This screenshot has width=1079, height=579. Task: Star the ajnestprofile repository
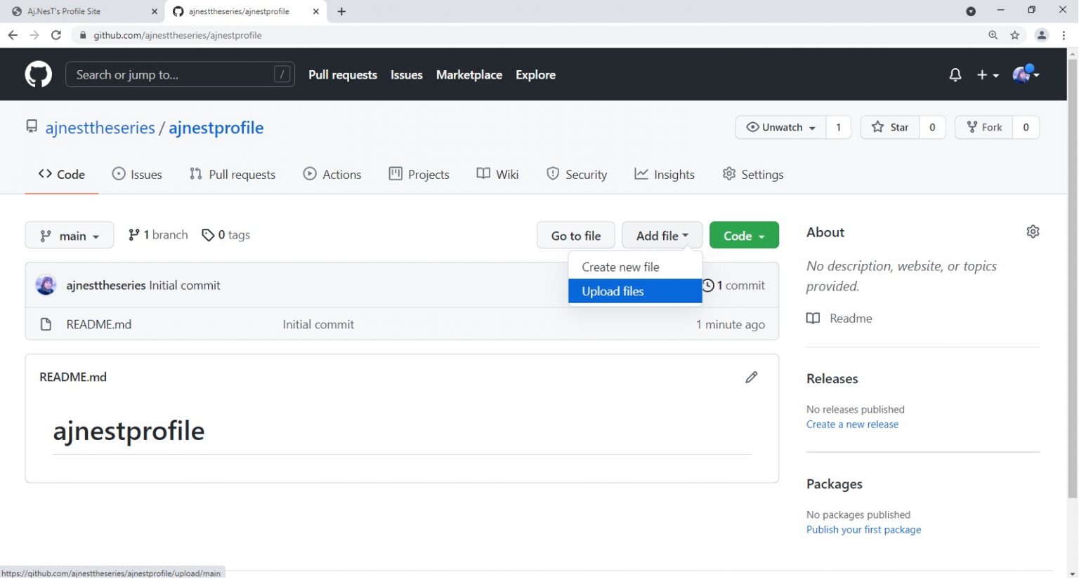(889, 127)
